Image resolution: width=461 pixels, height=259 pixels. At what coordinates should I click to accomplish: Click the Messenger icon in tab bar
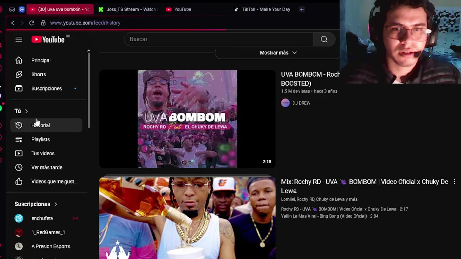coord(22,9)
